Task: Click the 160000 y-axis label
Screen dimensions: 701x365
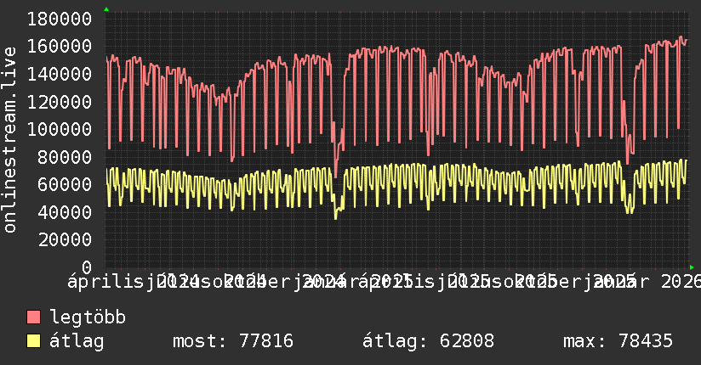Action: (x=60, y=47)
